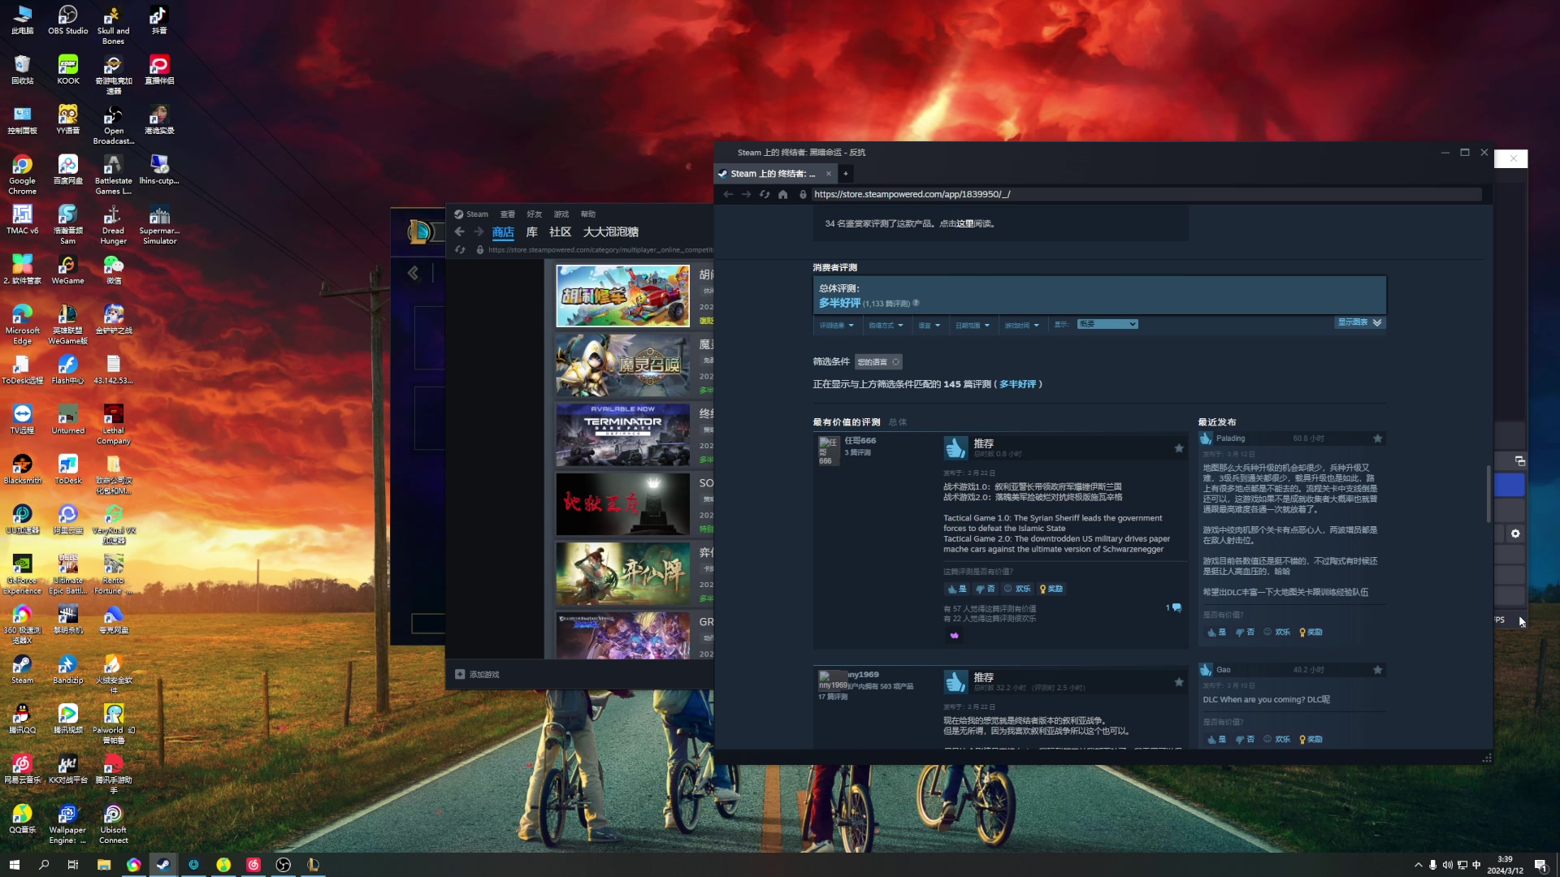Open the 游戏时间 filter dropdown

(x=1022, y=325)
